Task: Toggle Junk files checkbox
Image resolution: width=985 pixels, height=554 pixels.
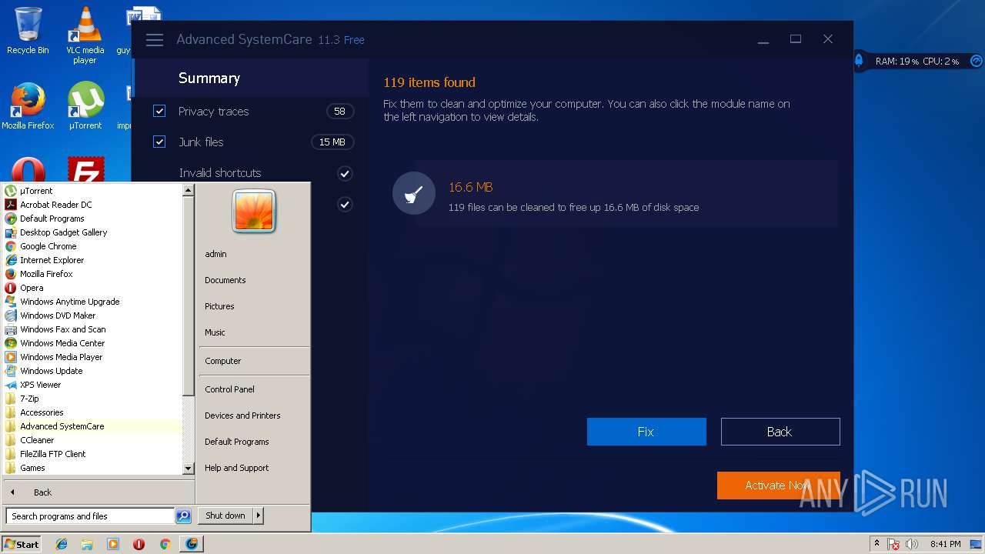Action: tap(159, 142)
